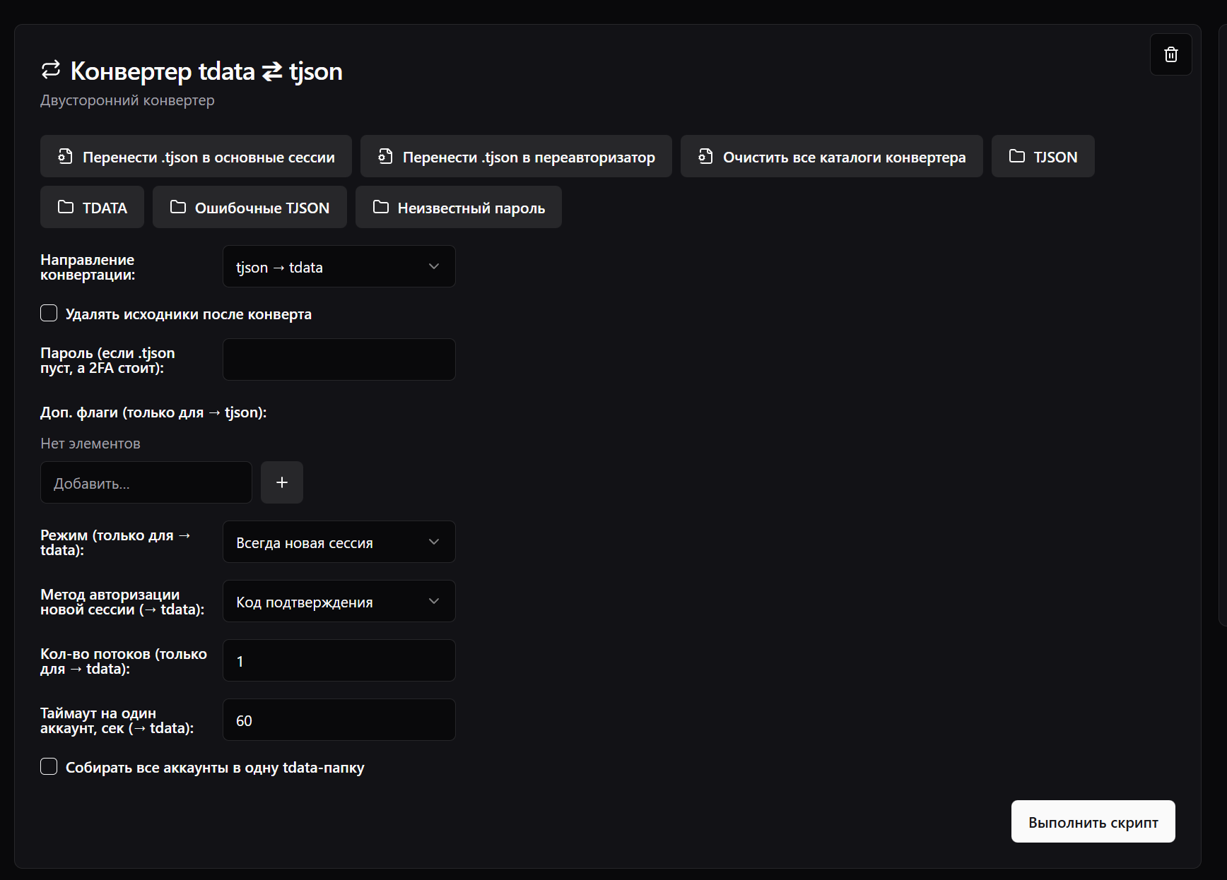
Task: Click the converter swap arrows icon beside title
Action: tap(51, 70)
